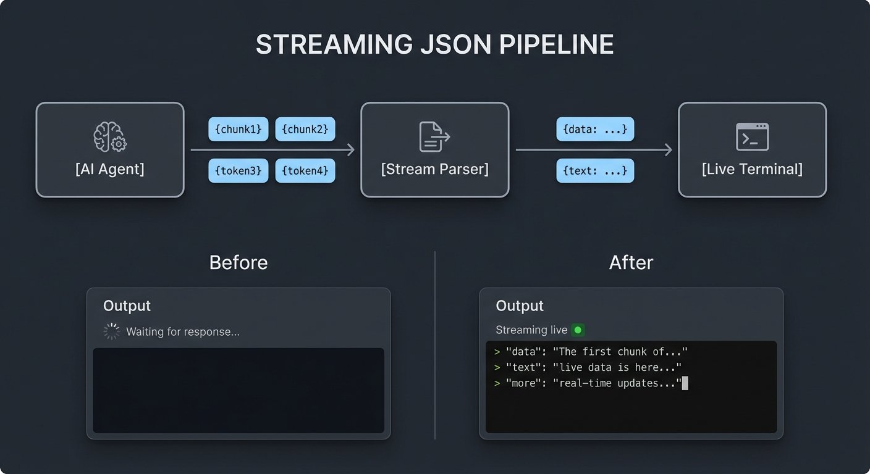Switch to the Before section
Image resolution: width=870 pixels, height=474 pixels.
point(238,262)
